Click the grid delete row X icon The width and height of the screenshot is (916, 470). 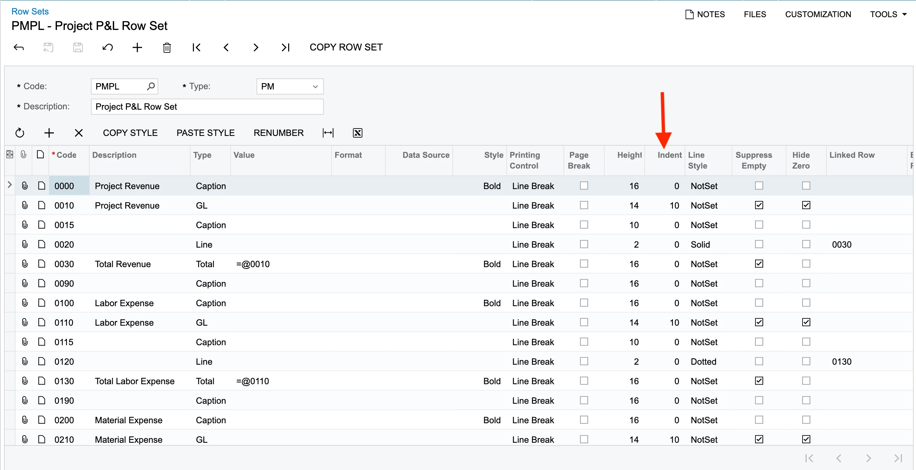pyautogui.click(x=78, y=133)
